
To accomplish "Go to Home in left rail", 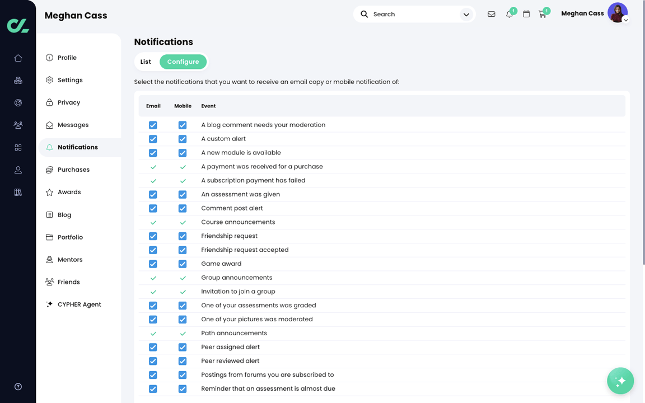I will [x=18, y=58].
